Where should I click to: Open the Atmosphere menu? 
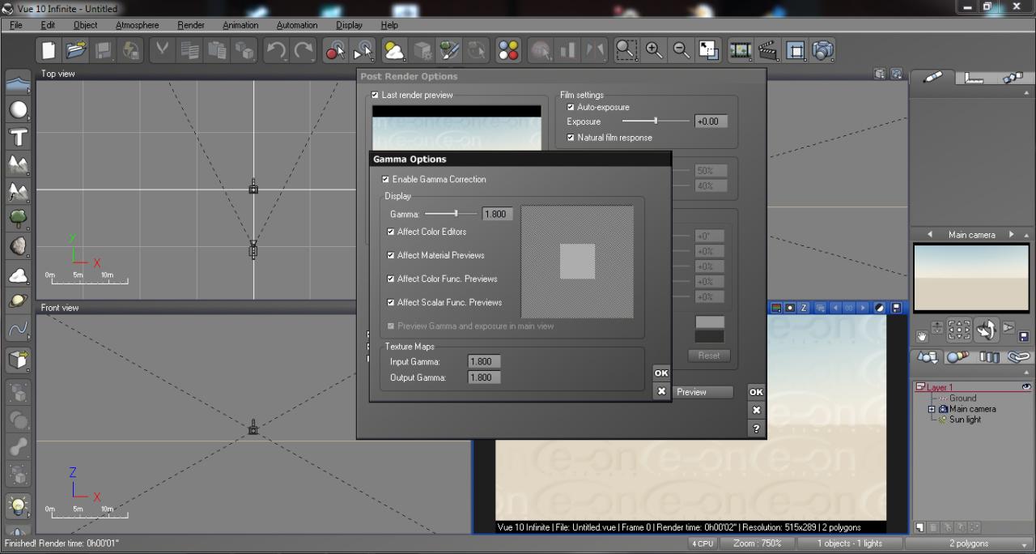(137, 25)
